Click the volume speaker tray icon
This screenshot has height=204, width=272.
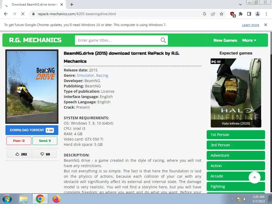(x=245, y=199)
